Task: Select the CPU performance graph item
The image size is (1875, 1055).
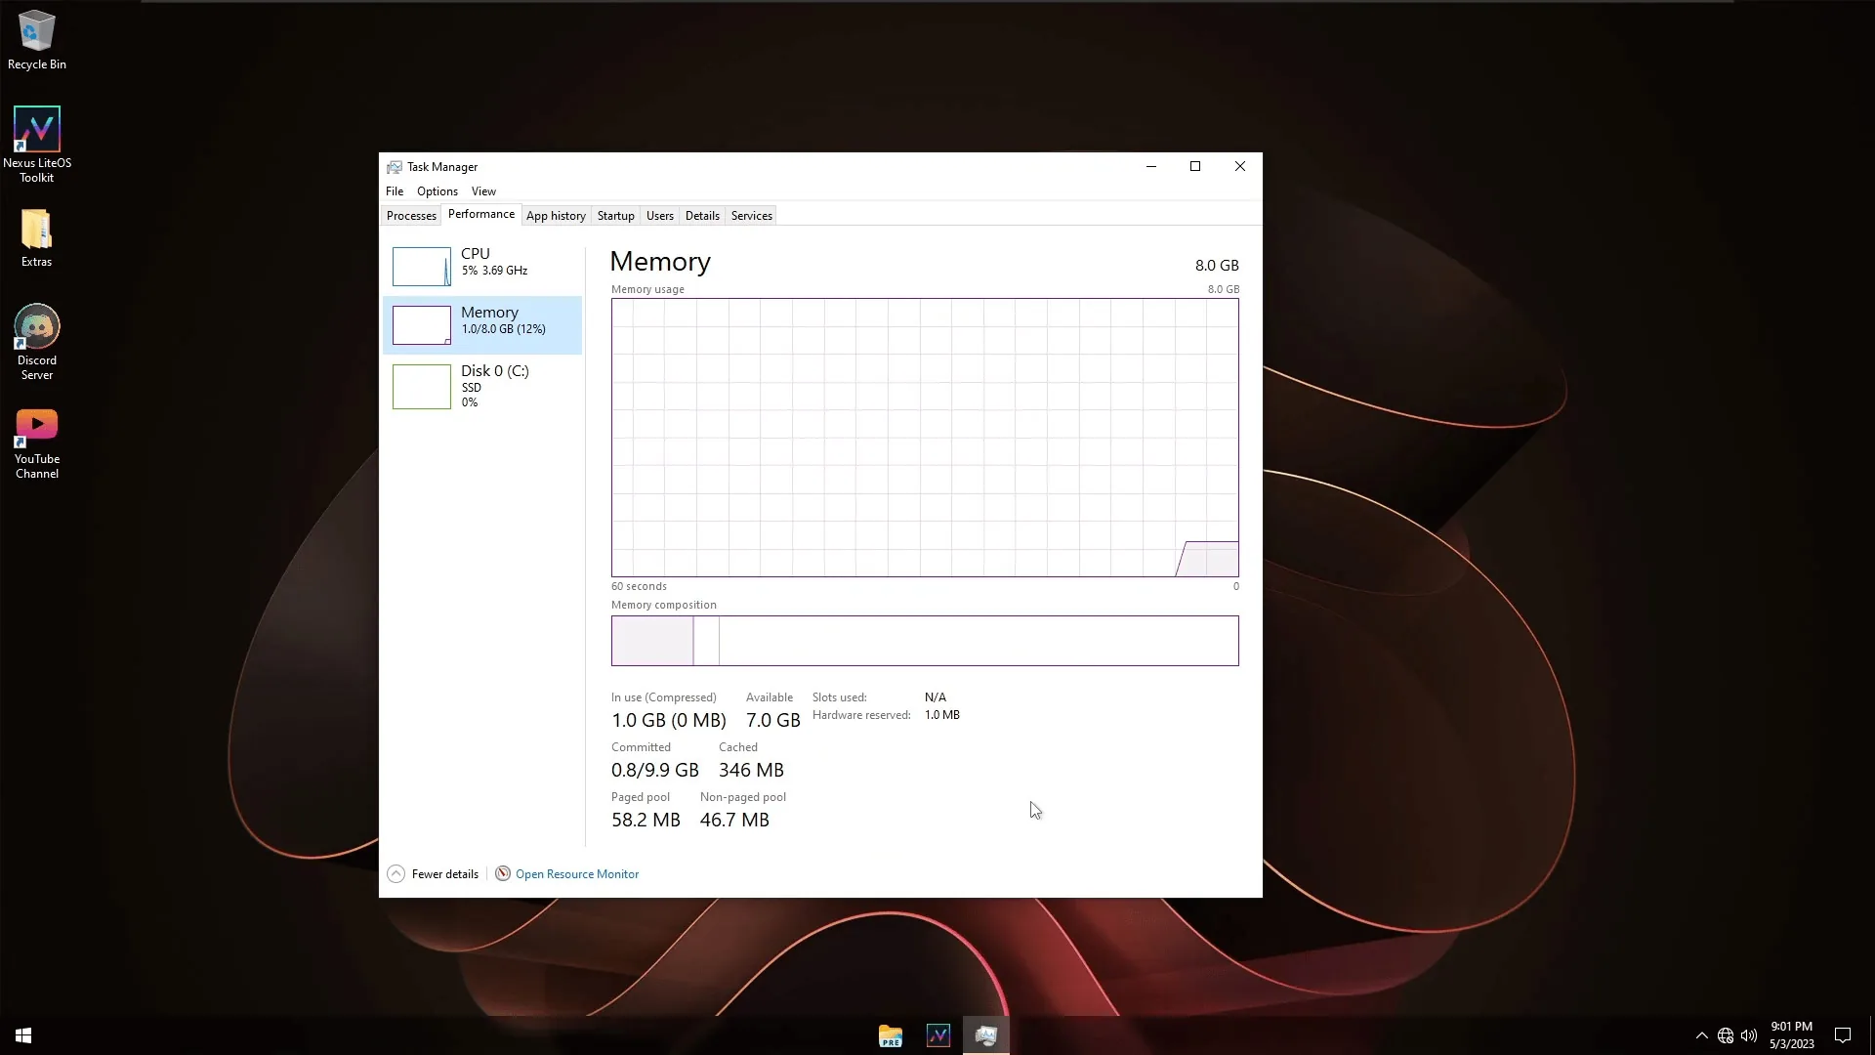Action: 482,266
